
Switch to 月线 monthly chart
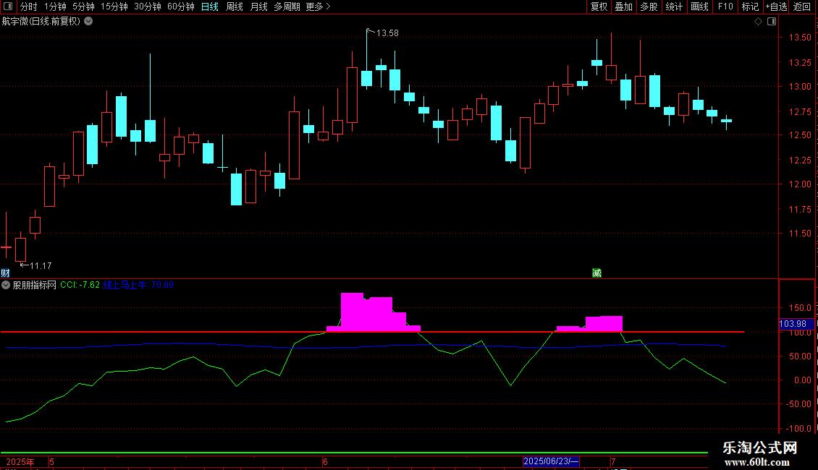[x=258, y=7]
